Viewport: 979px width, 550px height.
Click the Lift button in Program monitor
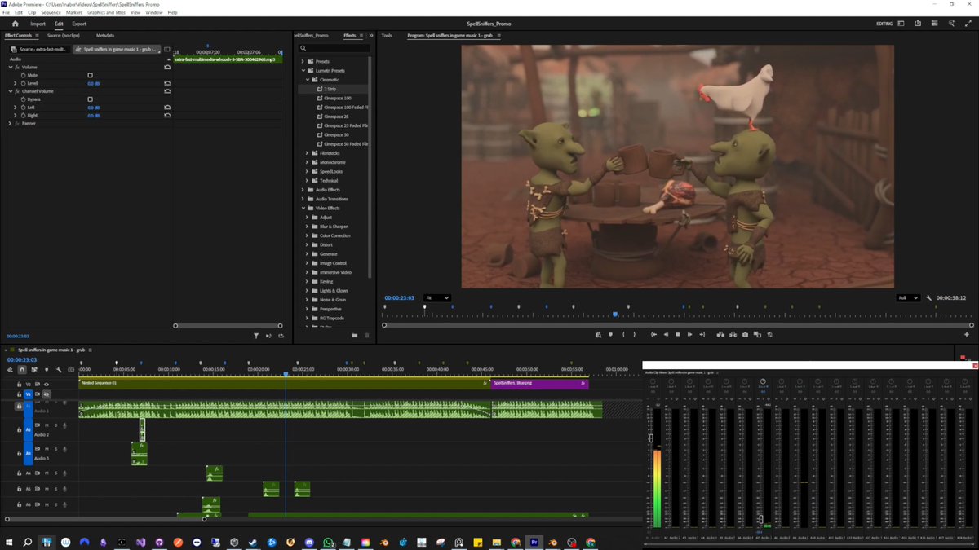coord(720,334)
